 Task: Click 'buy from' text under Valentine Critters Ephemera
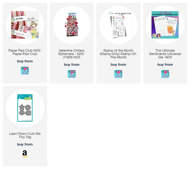(72, 64)
